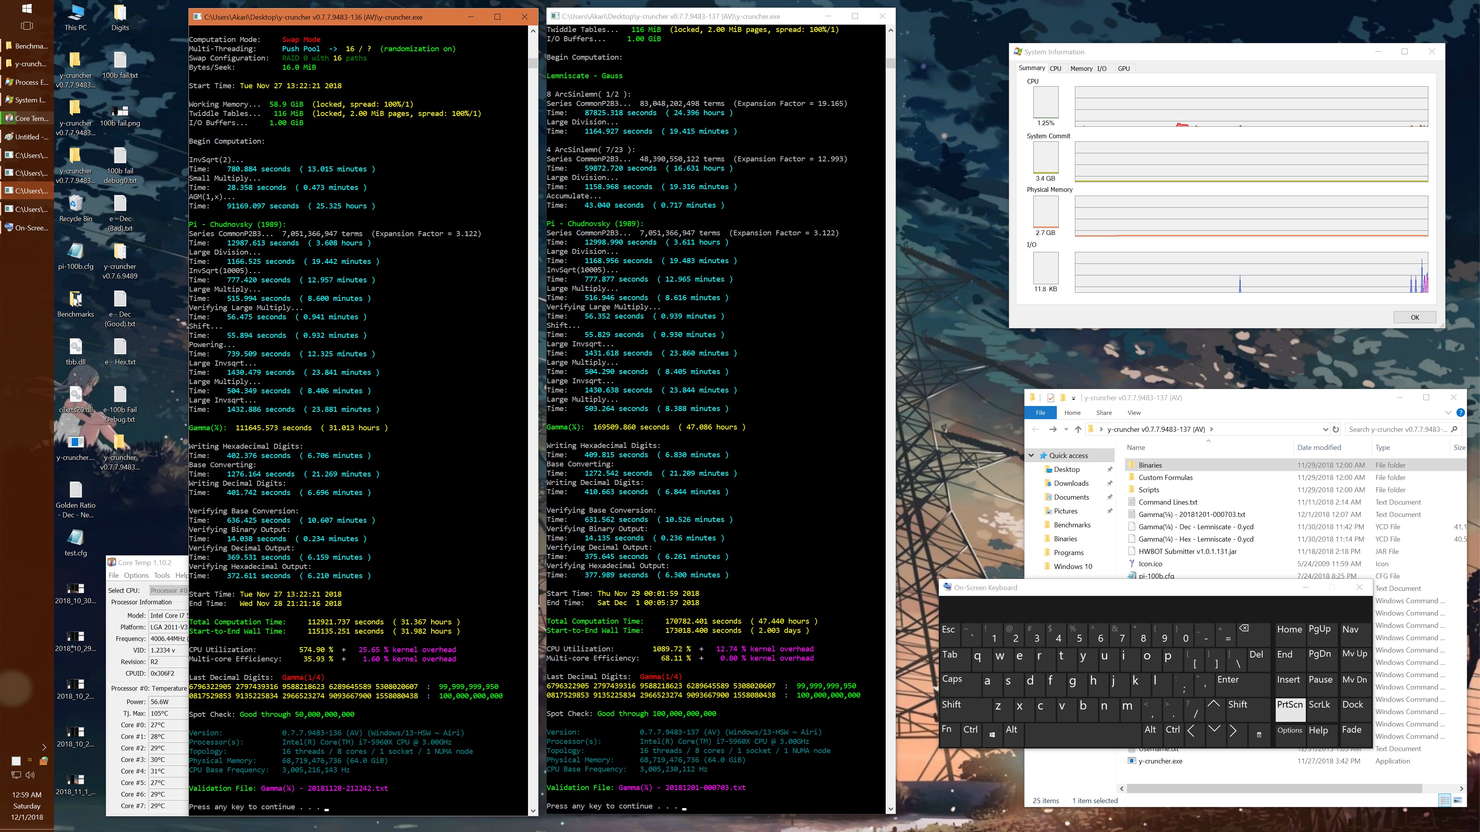Screen dimensions: 1480x832
Task: Open the Task View icon in taskbar
Action: coord(27,26)
